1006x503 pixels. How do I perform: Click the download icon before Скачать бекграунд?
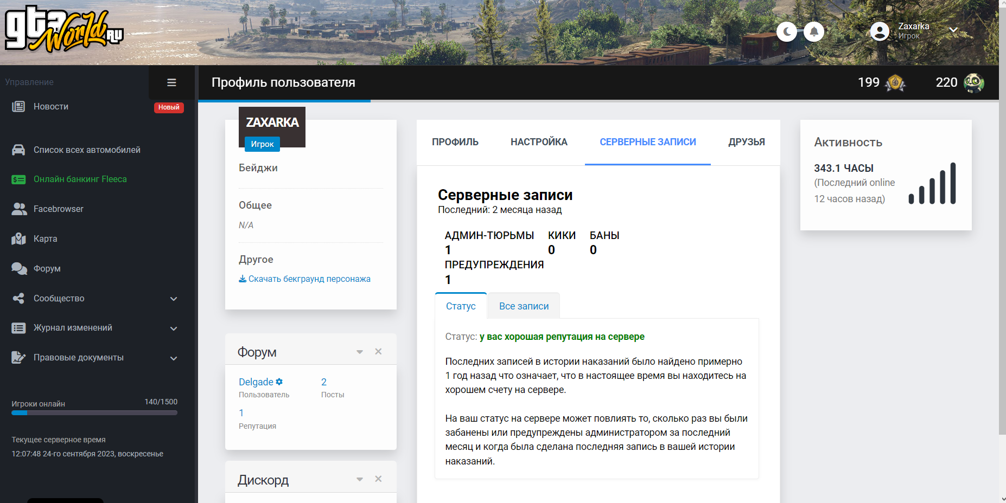click(x=243, y=279)
